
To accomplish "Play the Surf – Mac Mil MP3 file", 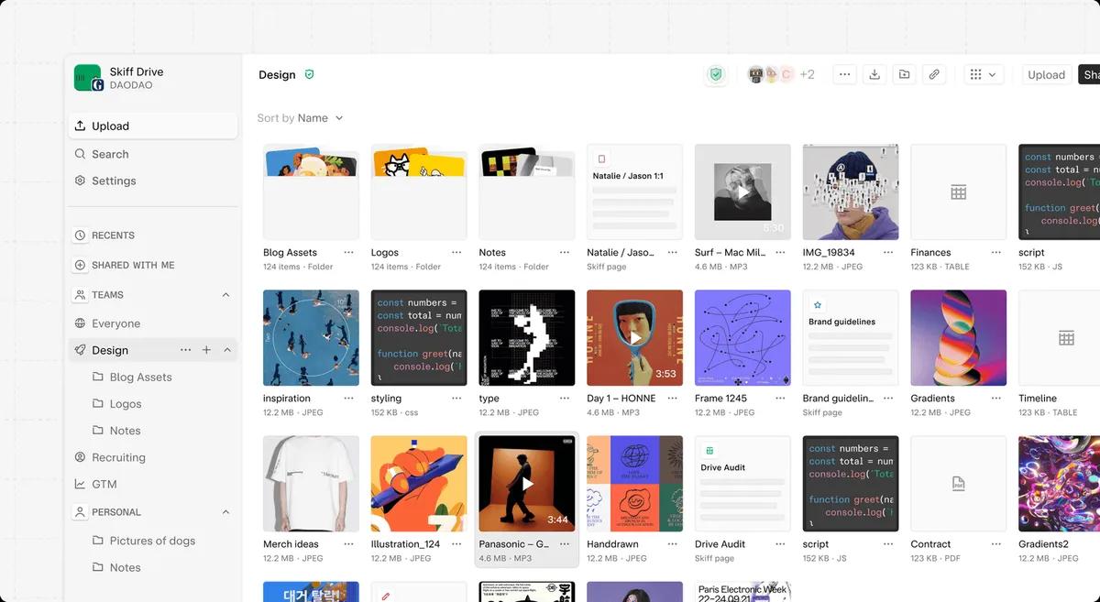I will pos(742,191).
